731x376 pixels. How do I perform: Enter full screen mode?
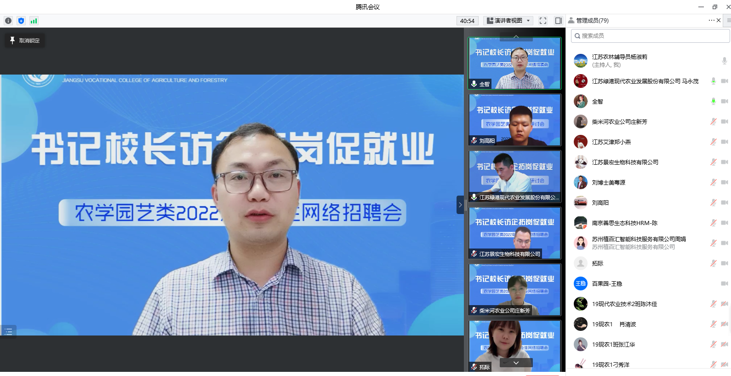543,21
